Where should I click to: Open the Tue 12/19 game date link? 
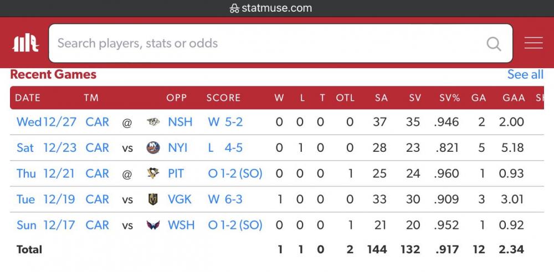[x=46, y=199]
